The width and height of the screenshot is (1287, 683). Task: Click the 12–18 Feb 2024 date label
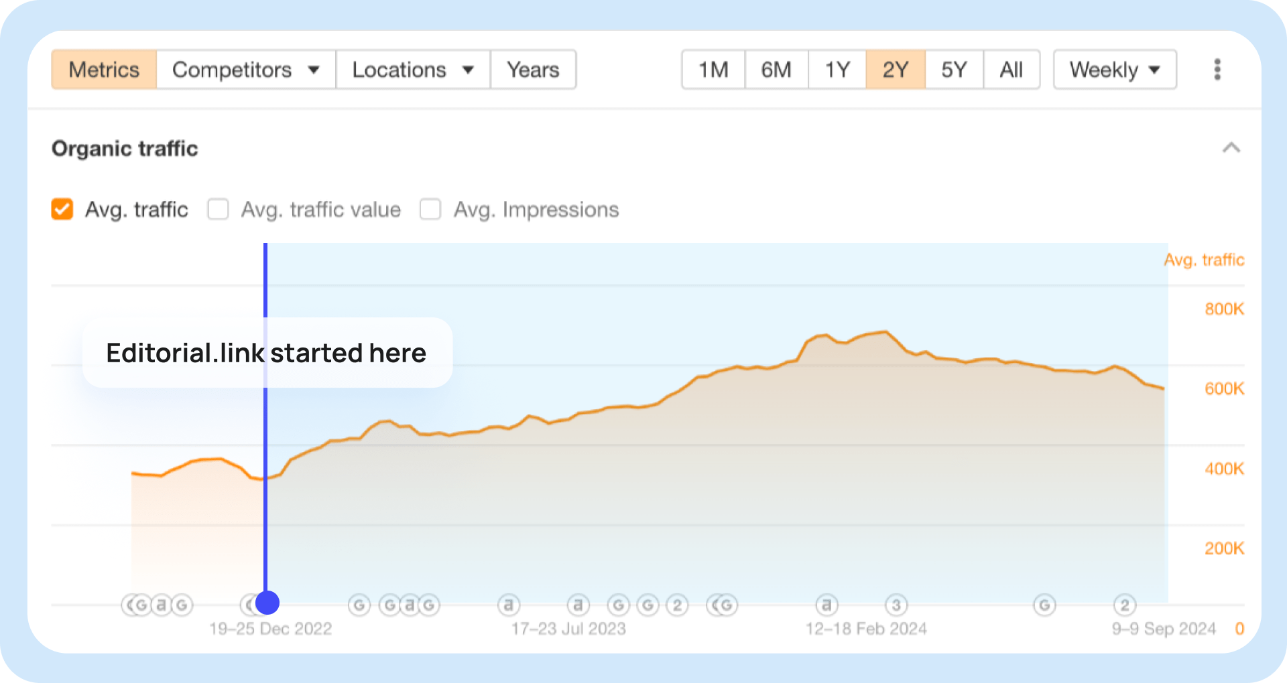tap(866, 629)
